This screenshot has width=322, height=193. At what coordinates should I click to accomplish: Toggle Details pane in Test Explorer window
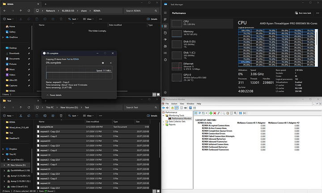point(152,116)
